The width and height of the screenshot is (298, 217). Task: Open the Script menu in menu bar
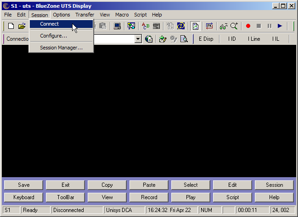[x=141, y=15]
